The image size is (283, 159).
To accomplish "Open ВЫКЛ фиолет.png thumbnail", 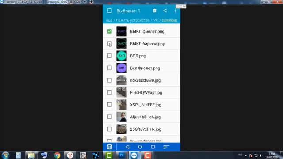I will pyautogui.click(x=122, y=31).
